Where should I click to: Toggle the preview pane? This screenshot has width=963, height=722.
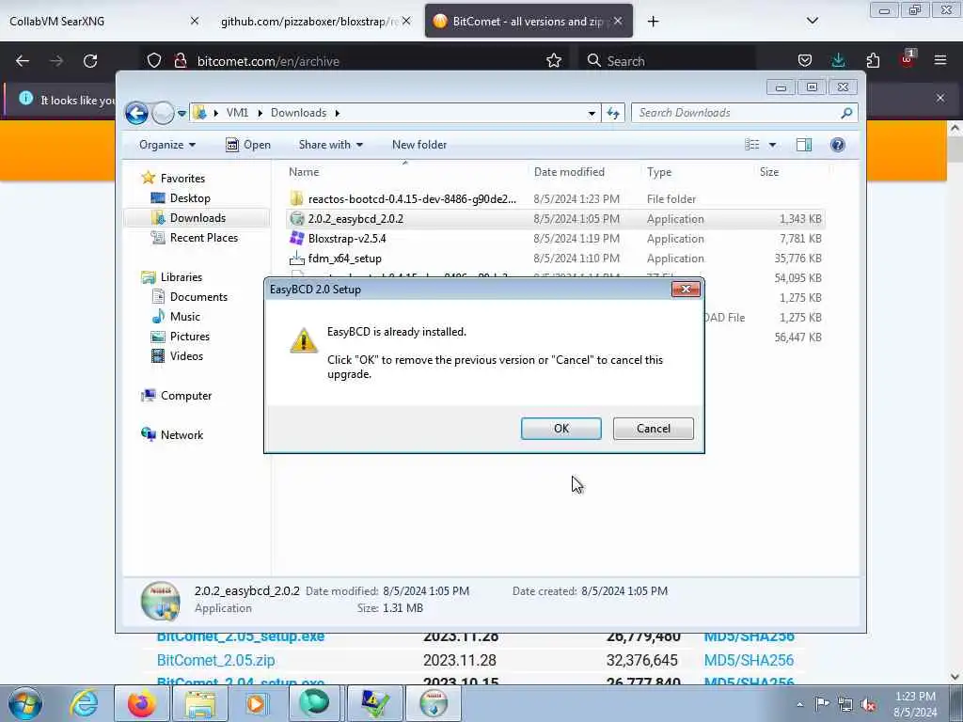tap(804, 145)
